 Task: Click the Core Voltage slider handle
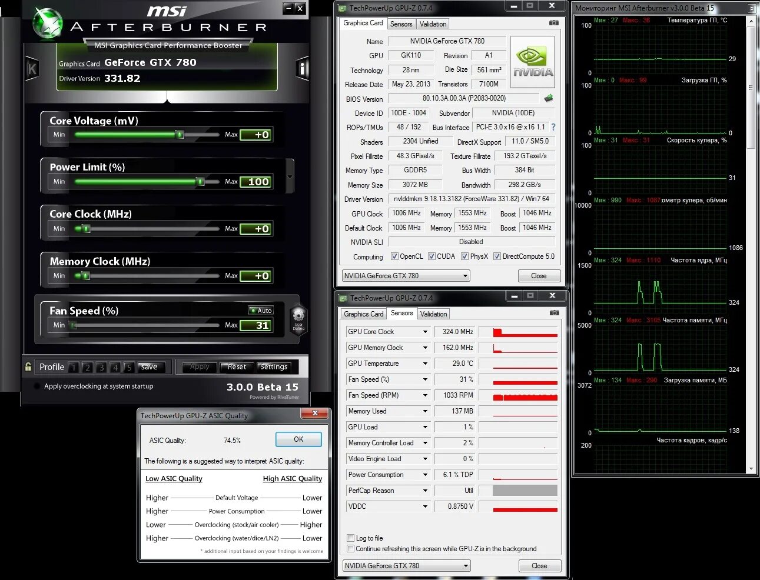[180, 135]
